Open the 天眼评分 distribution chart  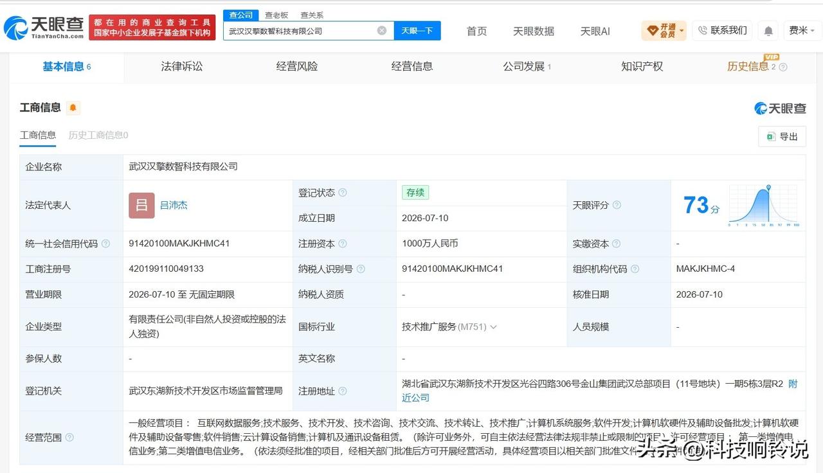[764, 205]
